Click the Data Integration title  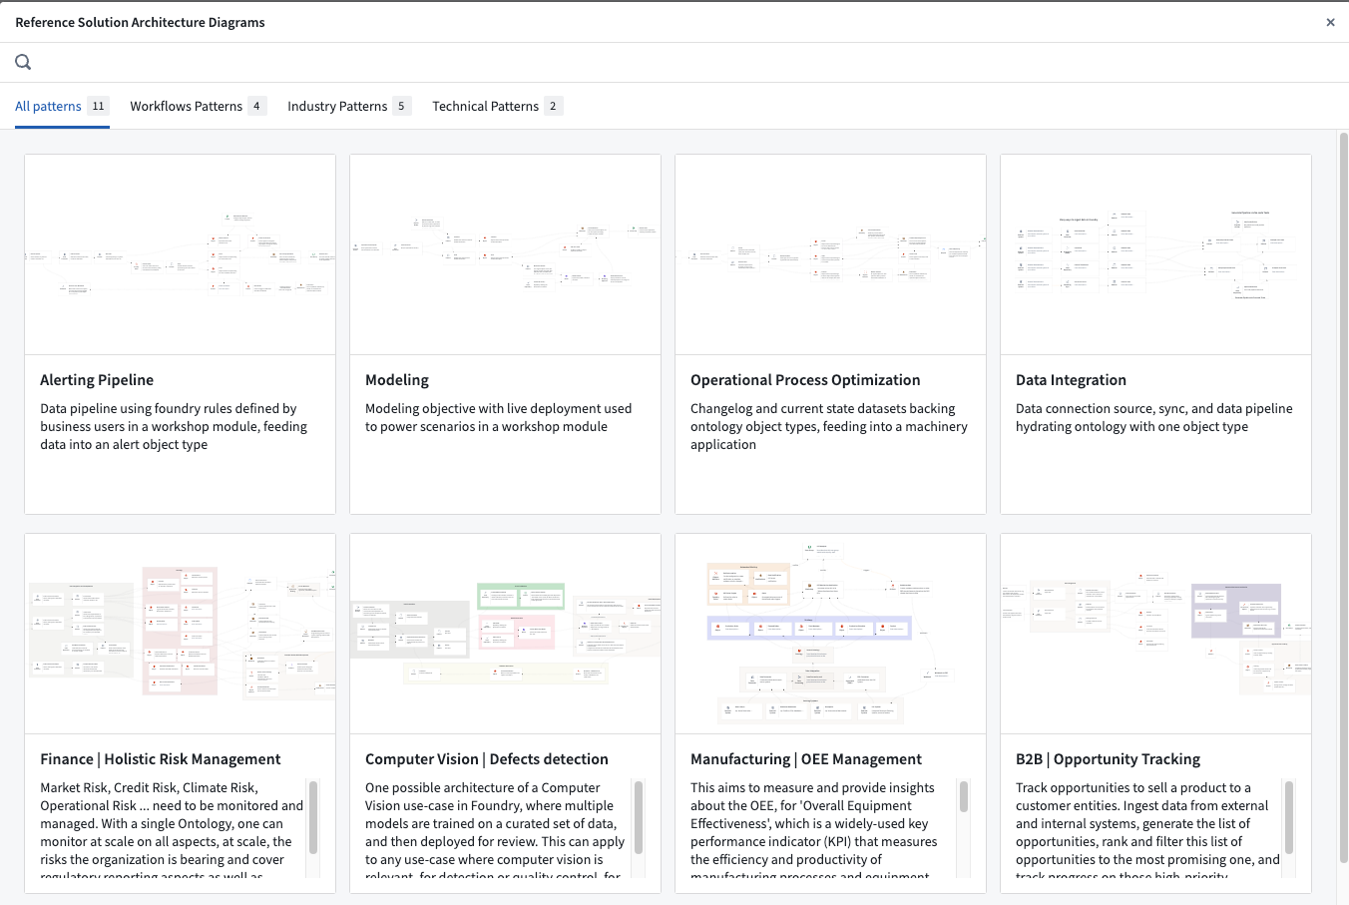1071,380
